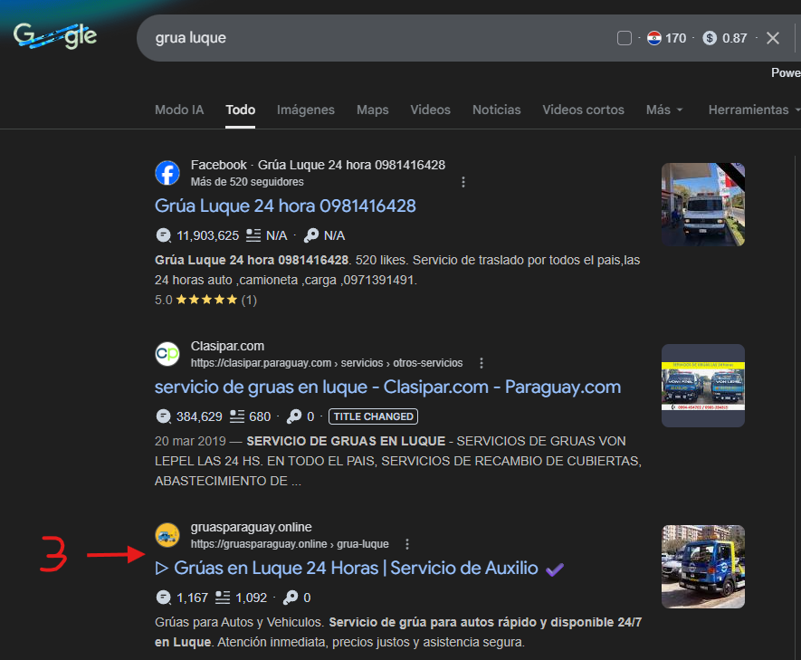Open three-dot menu of the Clasipar result
Viewport: 801px width, 660px height.
click(482, 363)
